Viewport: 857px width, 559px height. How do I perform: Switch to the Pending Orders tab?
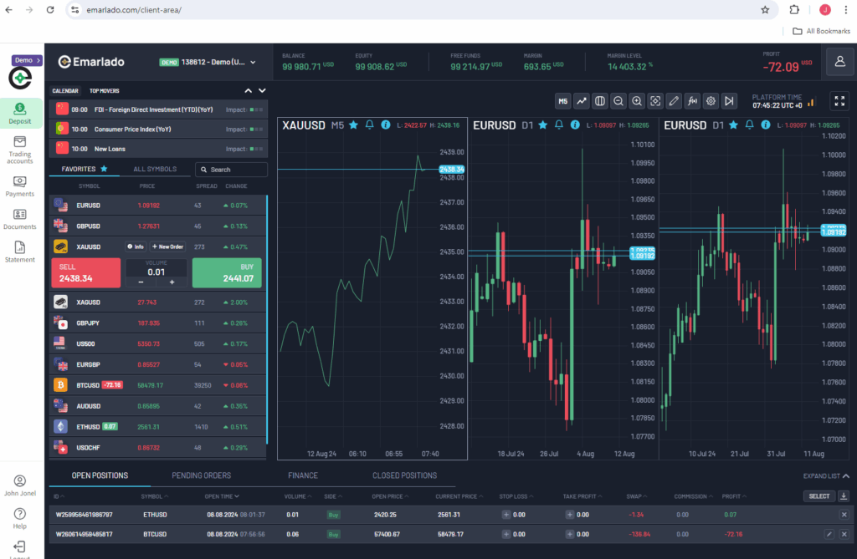click(201, 475)
